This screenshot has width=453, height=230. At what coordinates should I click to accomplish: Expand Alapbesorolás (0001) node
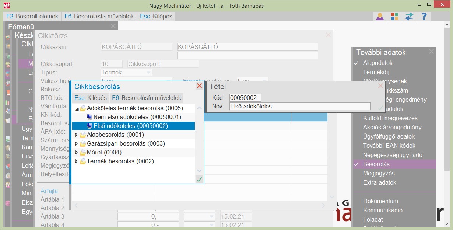point(77,135)
